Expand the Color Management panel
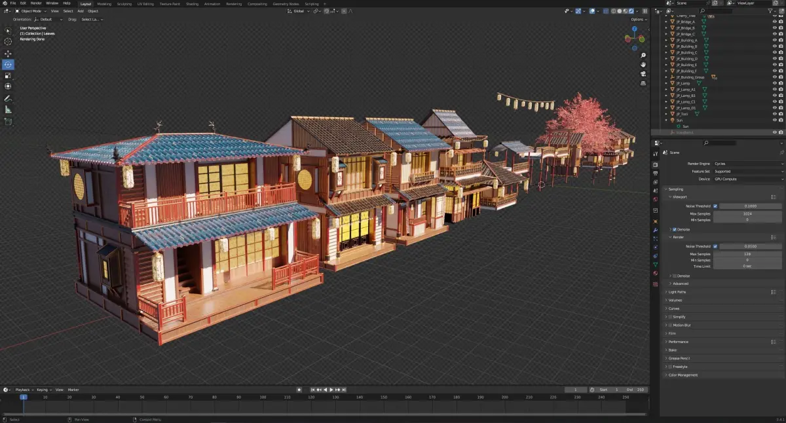The width and height of the screenshot is (786, 423). tap(683, 375)
